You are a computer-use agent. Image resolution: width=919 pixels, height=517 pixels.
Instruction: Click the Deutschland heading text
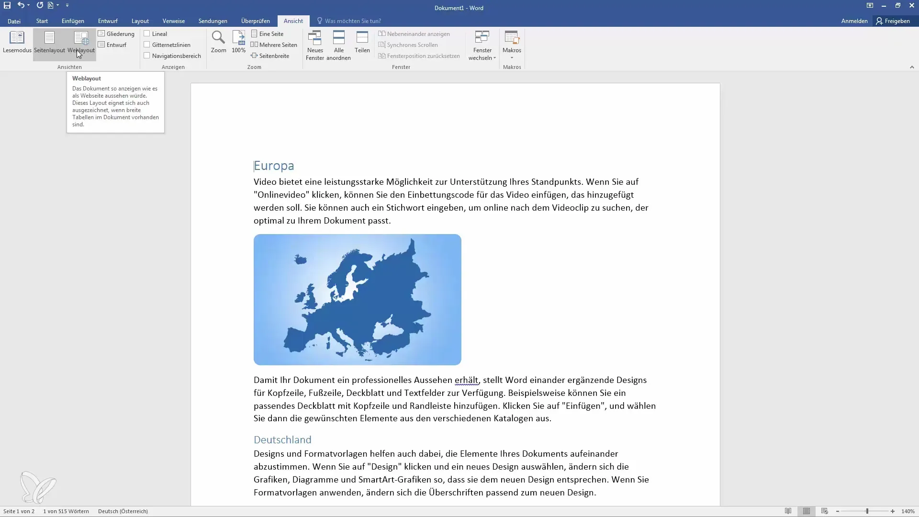[282, 440]
